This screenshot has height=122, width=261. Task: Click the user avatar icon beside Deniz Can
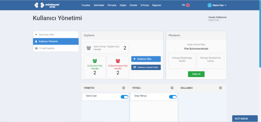[x=209, y=5]
